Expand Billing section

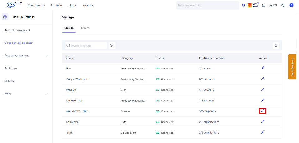click(x=47, y=94)
